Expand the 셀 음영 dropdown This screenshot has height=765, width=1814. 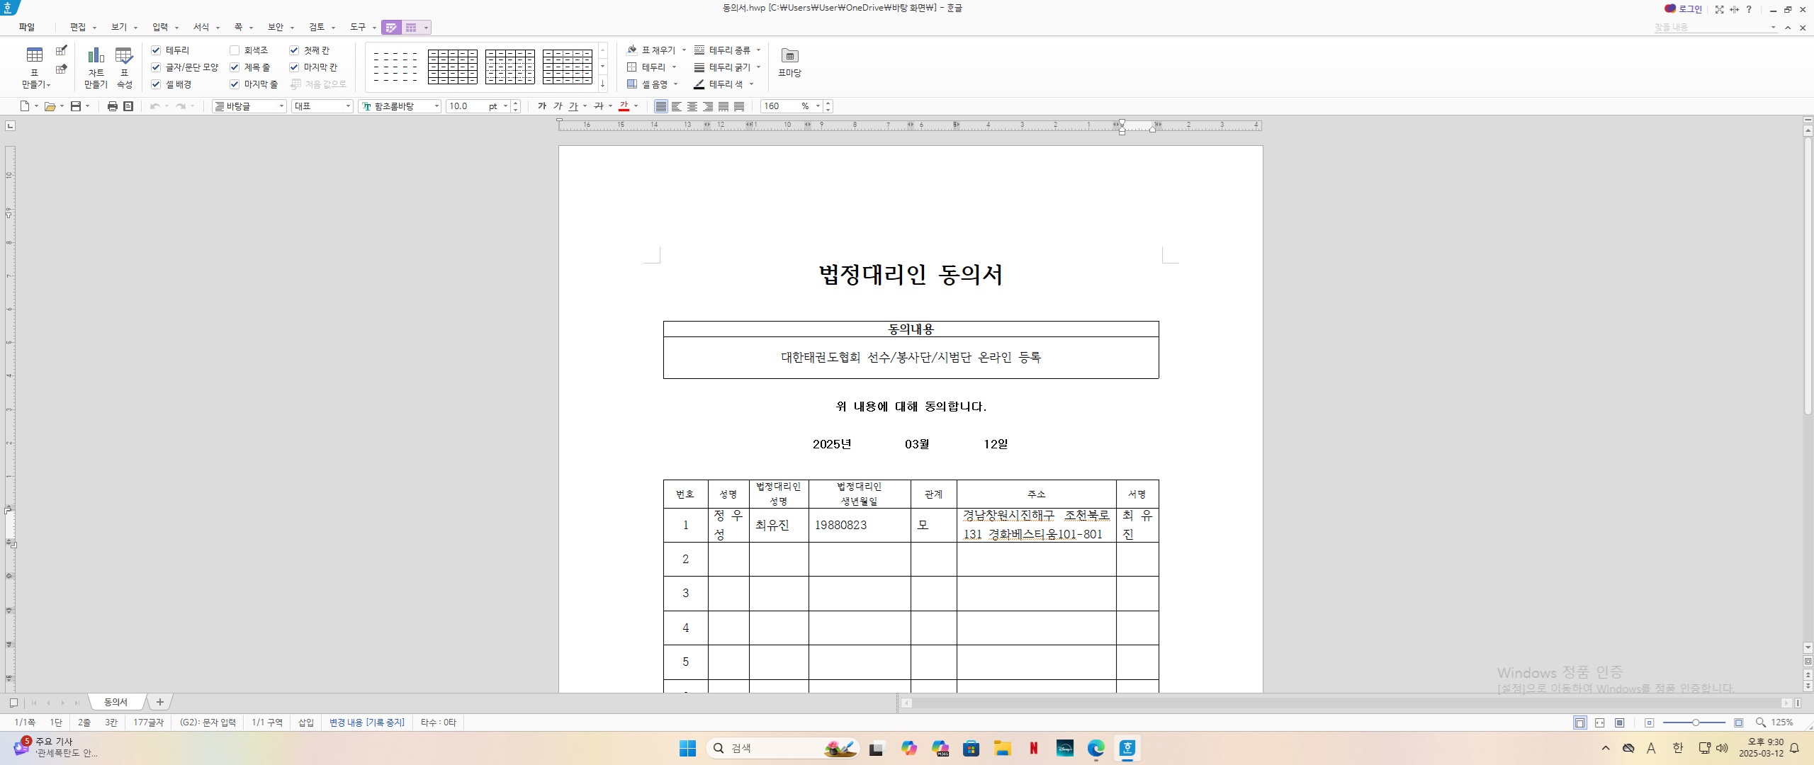[x=675, y=84]
